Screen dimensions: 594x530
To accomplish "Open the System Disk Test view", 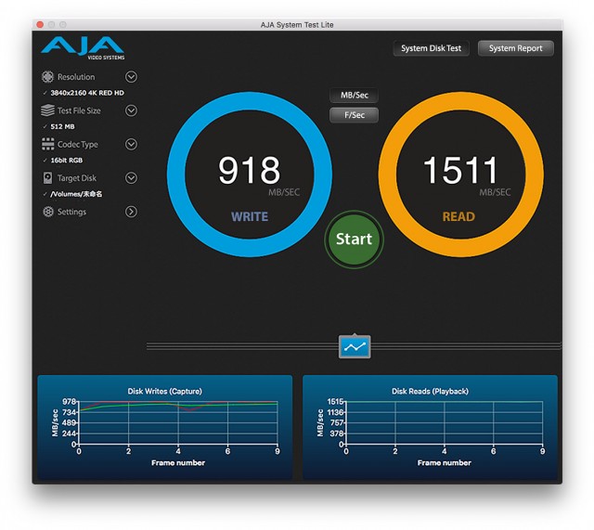I will pos(431,48).
